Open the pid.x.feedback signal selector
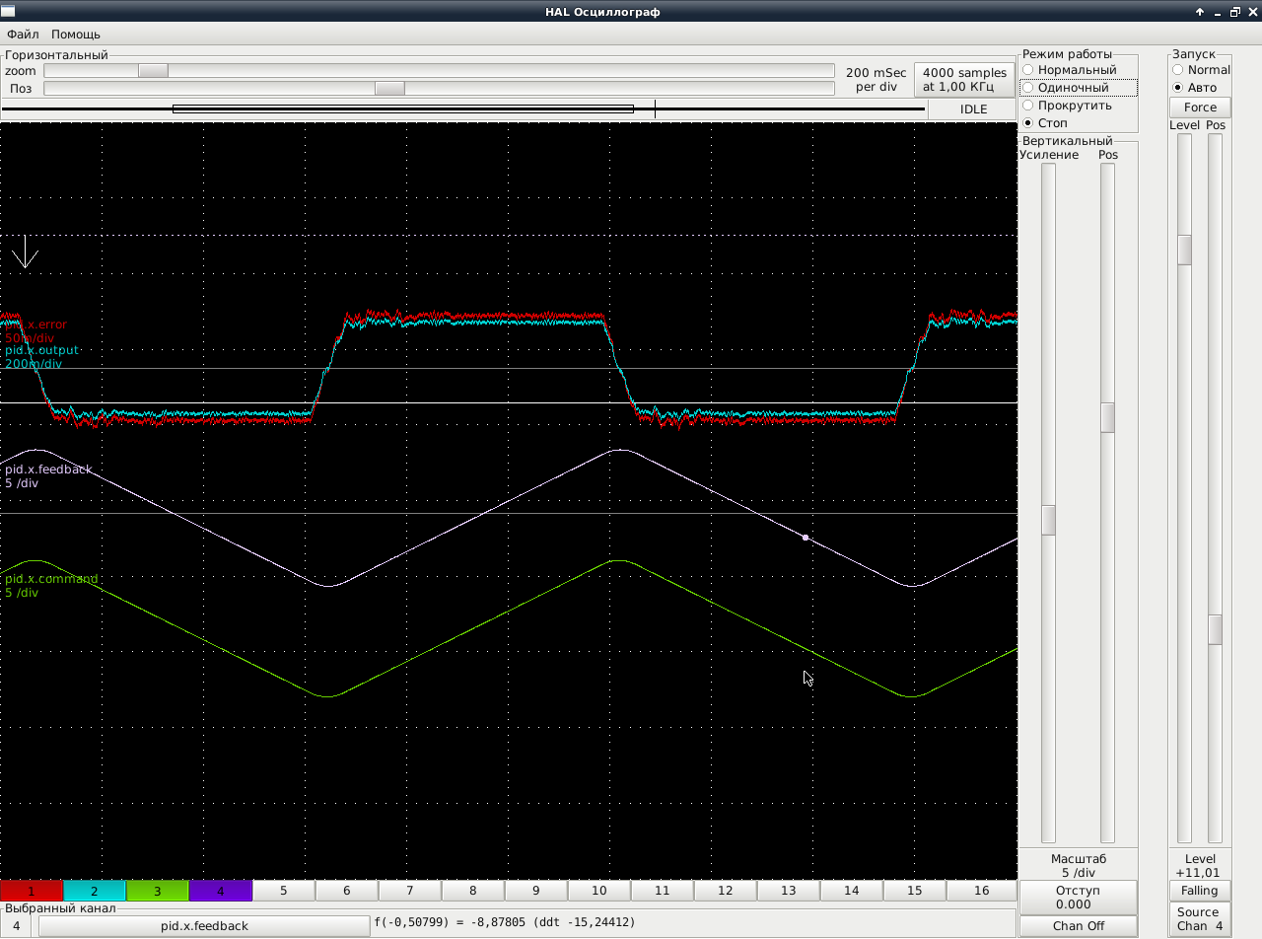This screenshot has width=1262, height=939. coord(204,926)
